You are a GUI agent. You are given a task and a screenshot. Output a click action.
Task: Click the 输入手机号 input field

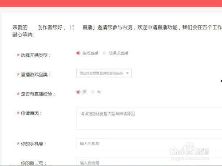[x=149, y=143]
